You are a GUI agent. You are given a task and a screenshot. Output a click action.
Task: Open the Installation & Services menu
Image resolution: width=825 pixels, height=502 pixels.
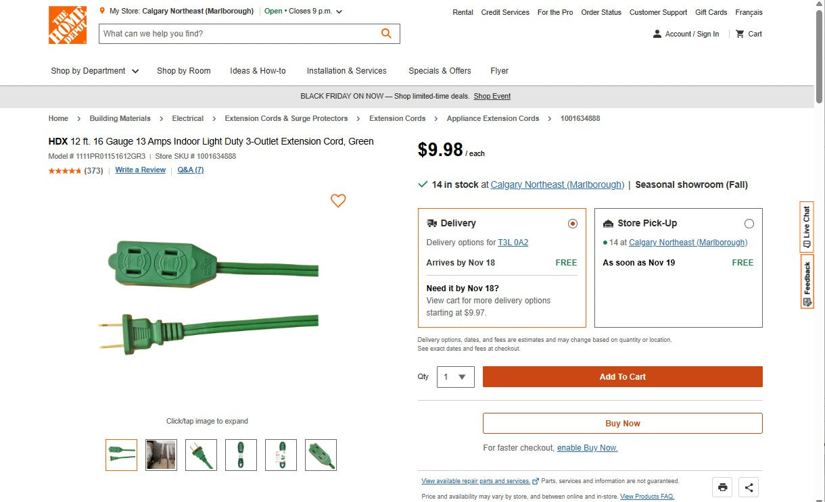point(346,70)
